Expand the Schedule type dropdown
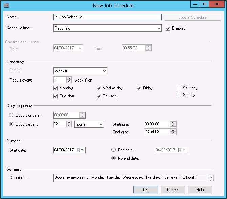 click(x=159, y=28)
